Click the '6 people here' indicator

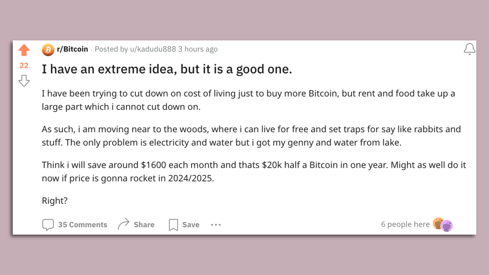click(x=405, y=224)
